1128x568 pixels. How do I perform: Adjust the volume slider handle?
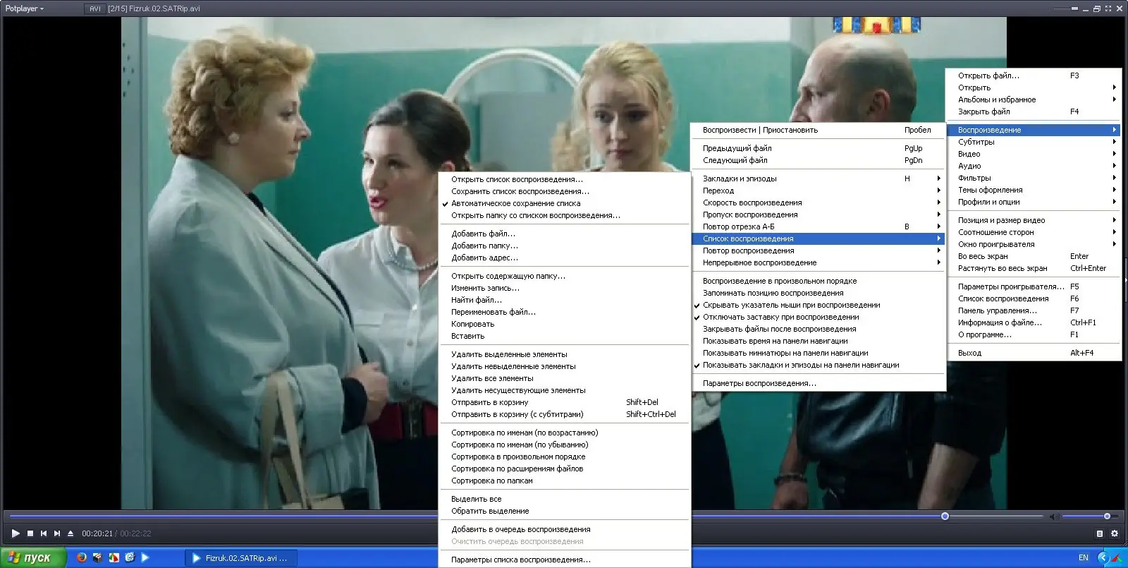click(x=1107, y=516)
